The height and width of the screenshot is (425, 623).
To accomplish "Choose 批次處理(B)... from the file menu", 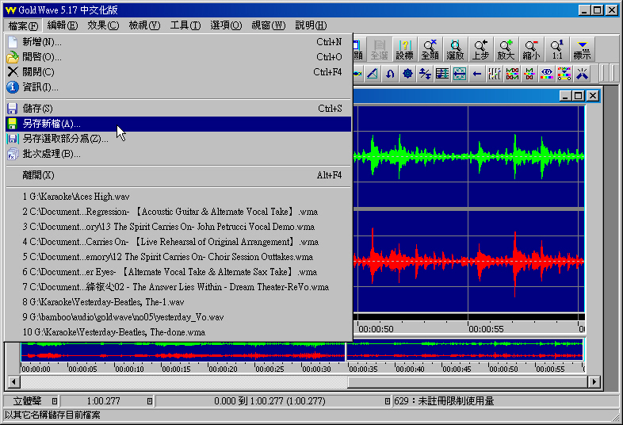I will tap(52, 154).
